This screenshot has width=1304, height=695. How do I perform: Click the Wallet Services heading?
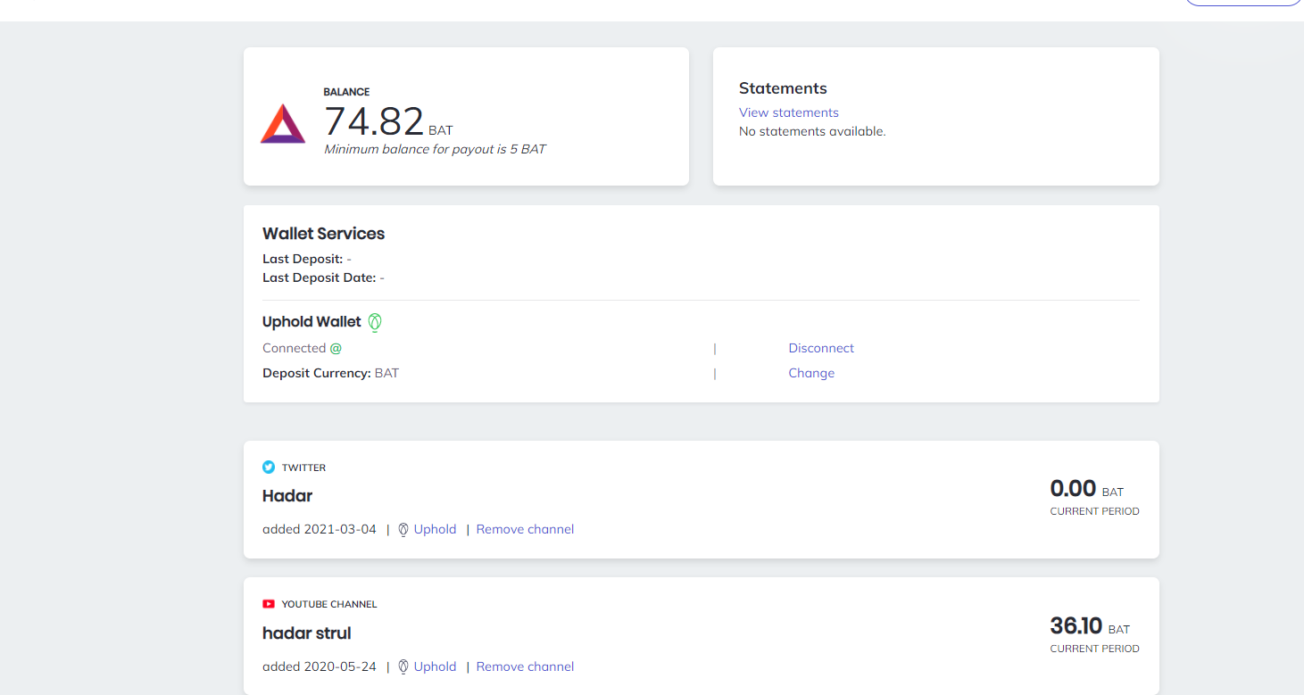point(323,234)
